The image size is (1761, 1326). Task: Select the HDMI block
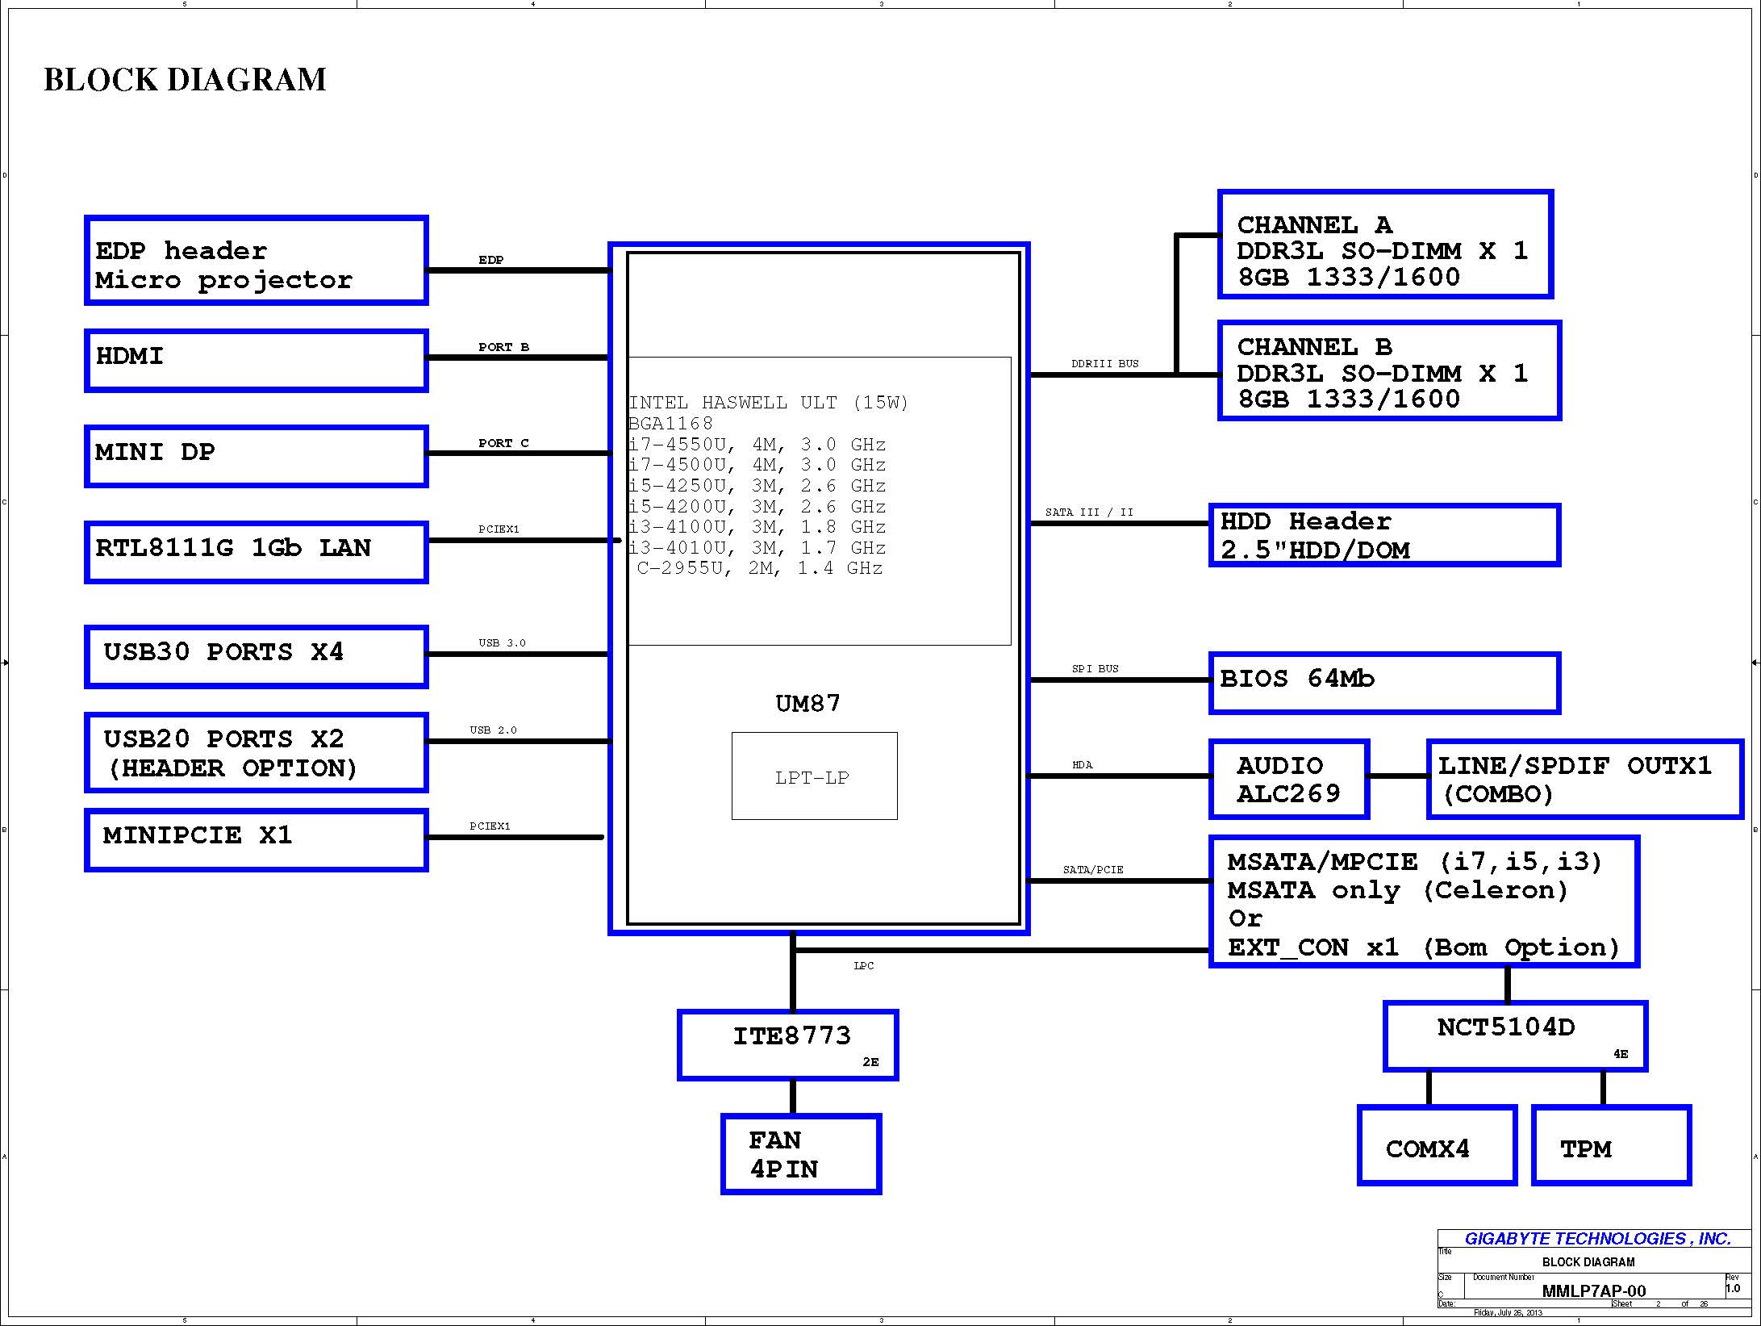tap(256, 360)
